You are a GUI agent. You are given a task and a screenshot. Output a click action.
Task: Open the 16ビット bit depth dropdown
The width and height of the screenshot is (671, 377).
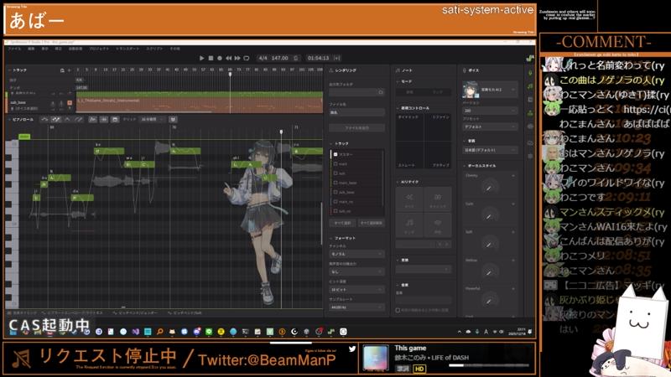click(x=357, y=290)
